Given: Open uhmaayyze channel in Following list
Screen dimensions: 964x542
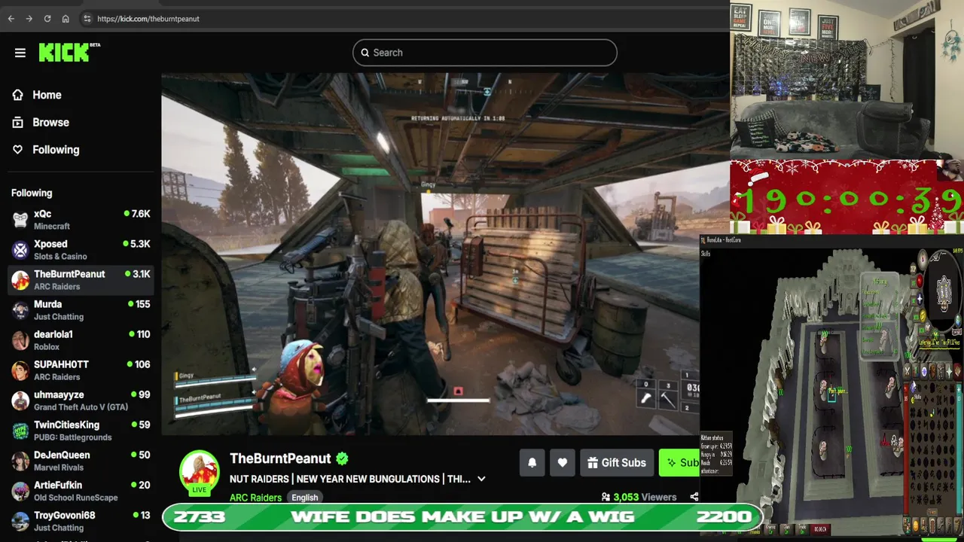Looking at the screenshot, I should 81,400.
